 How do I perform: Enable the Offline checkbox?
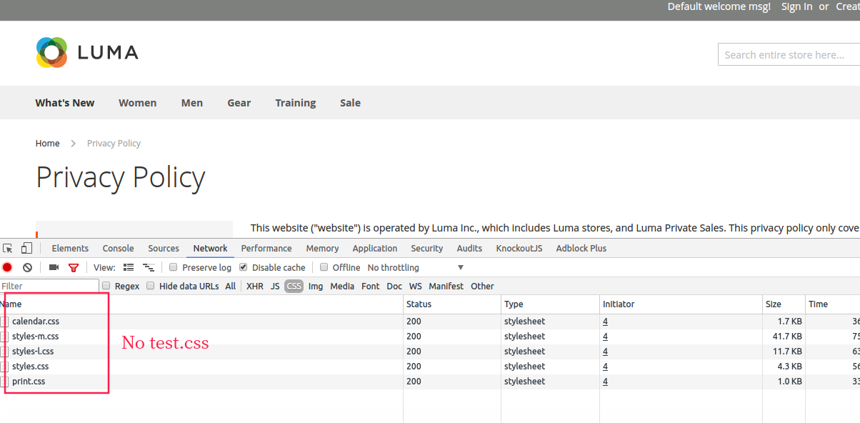[324, 267]
